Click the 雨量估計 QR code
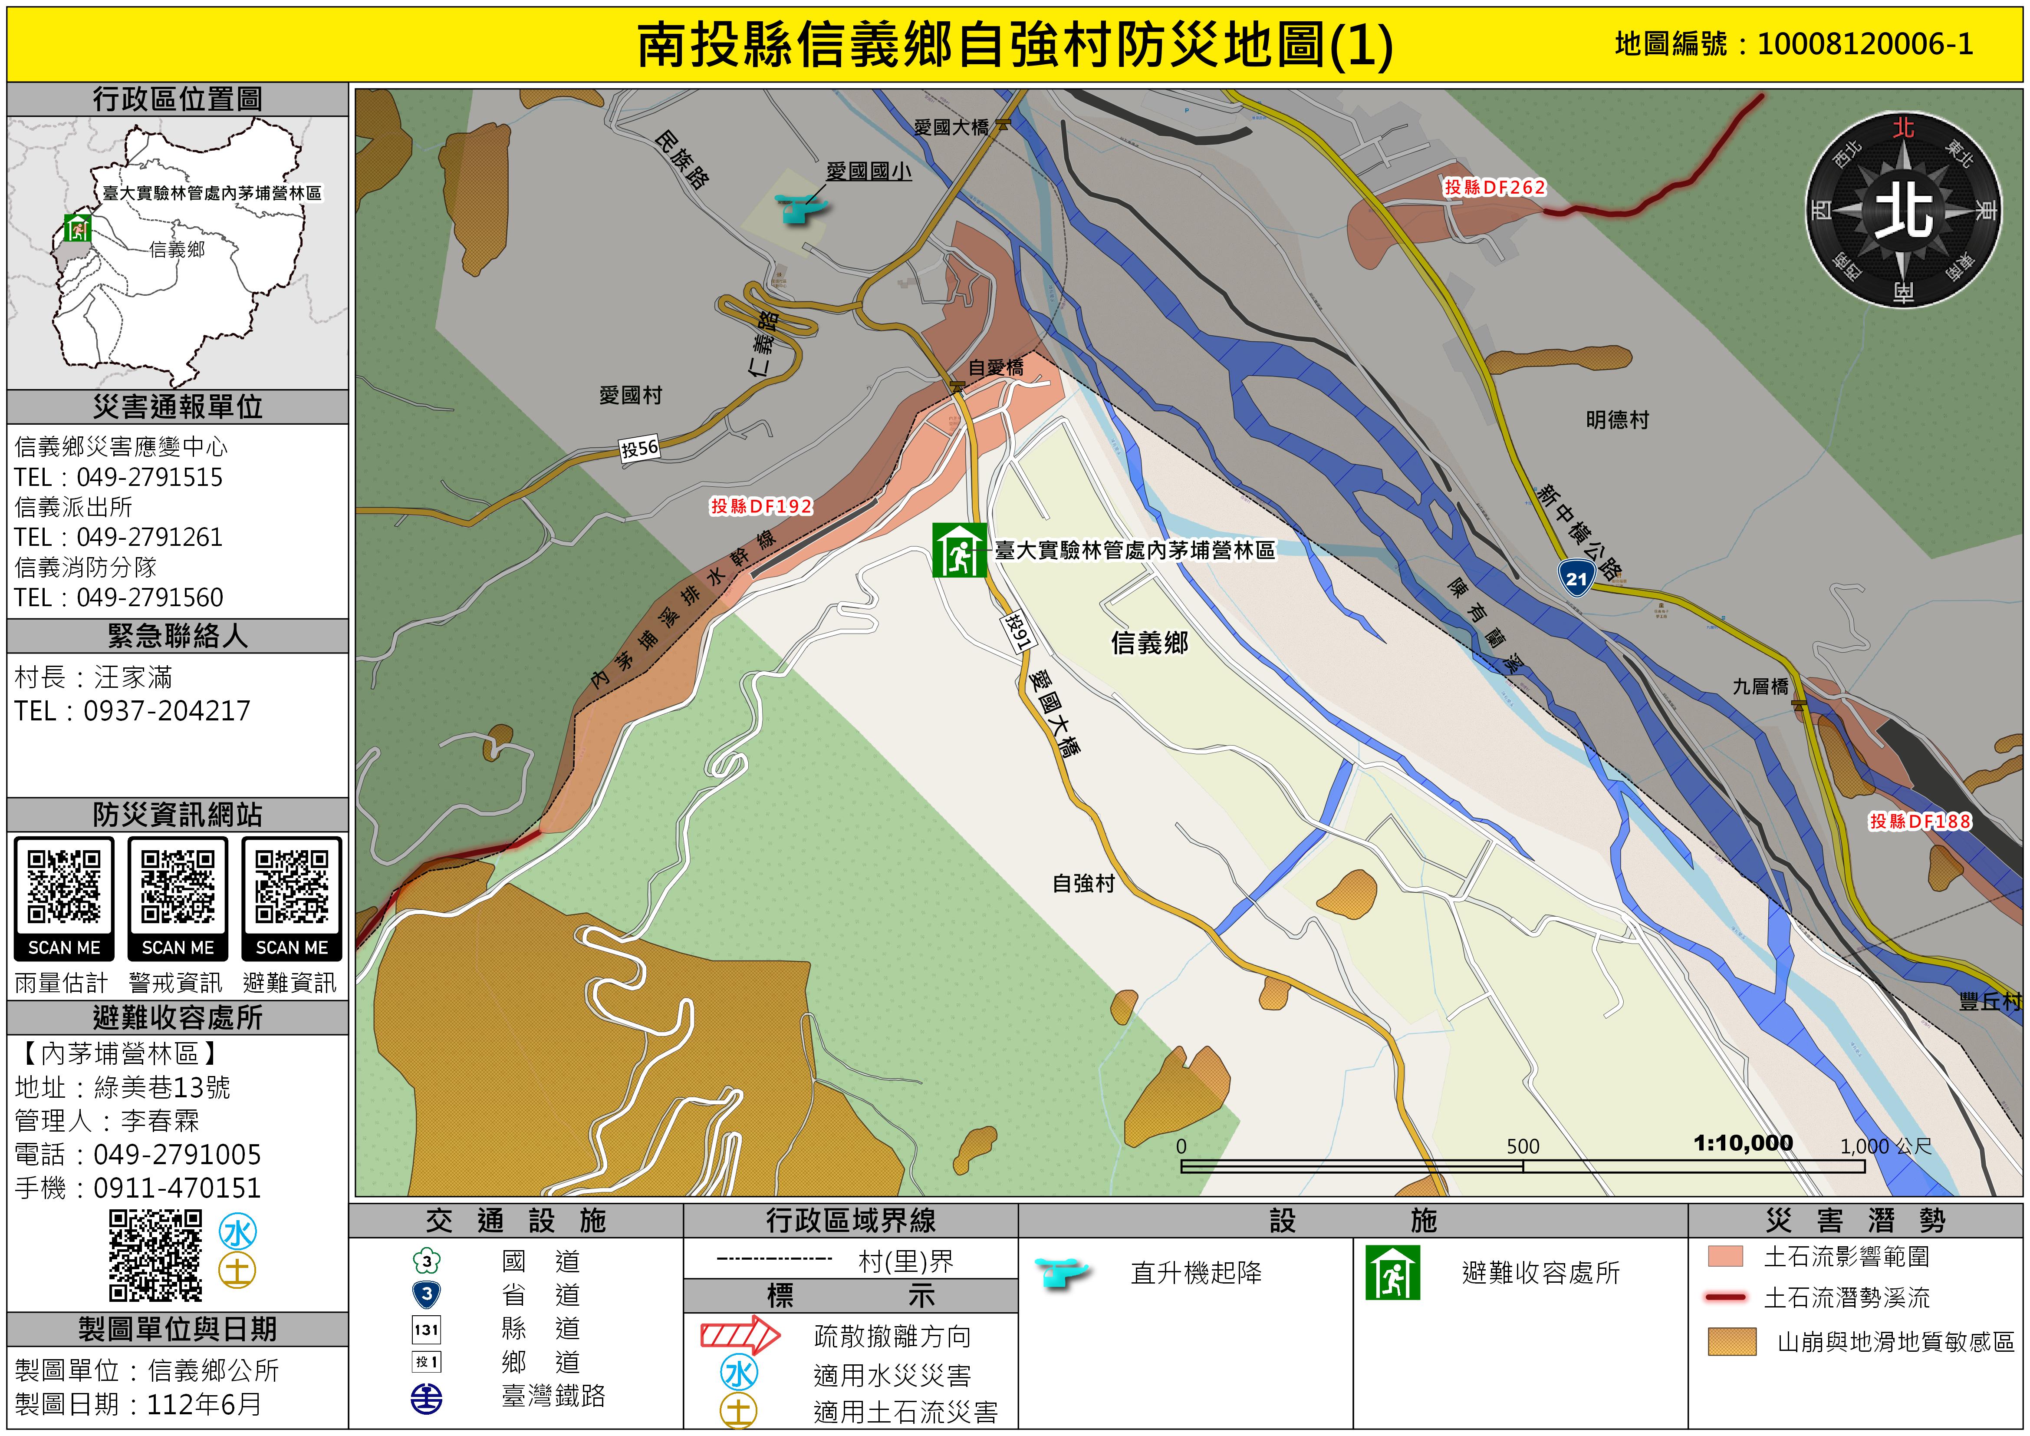Image resolution: width=2030 pixels, height=1436 pixels. (x=64, y=887)
